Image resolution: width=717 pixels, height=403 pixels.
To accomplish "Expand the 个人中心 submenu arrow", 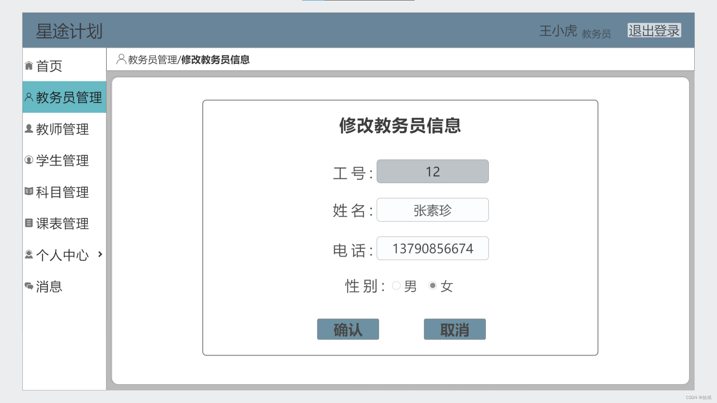I will (100, 254).
